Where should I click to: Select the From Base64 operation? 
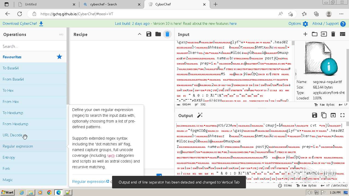click(33, 79)
